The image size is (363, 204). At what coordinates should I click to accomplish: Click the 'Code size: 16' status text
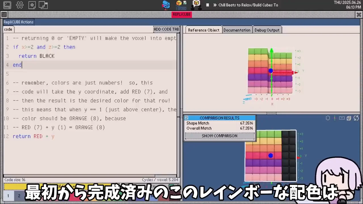click(15, 180)
